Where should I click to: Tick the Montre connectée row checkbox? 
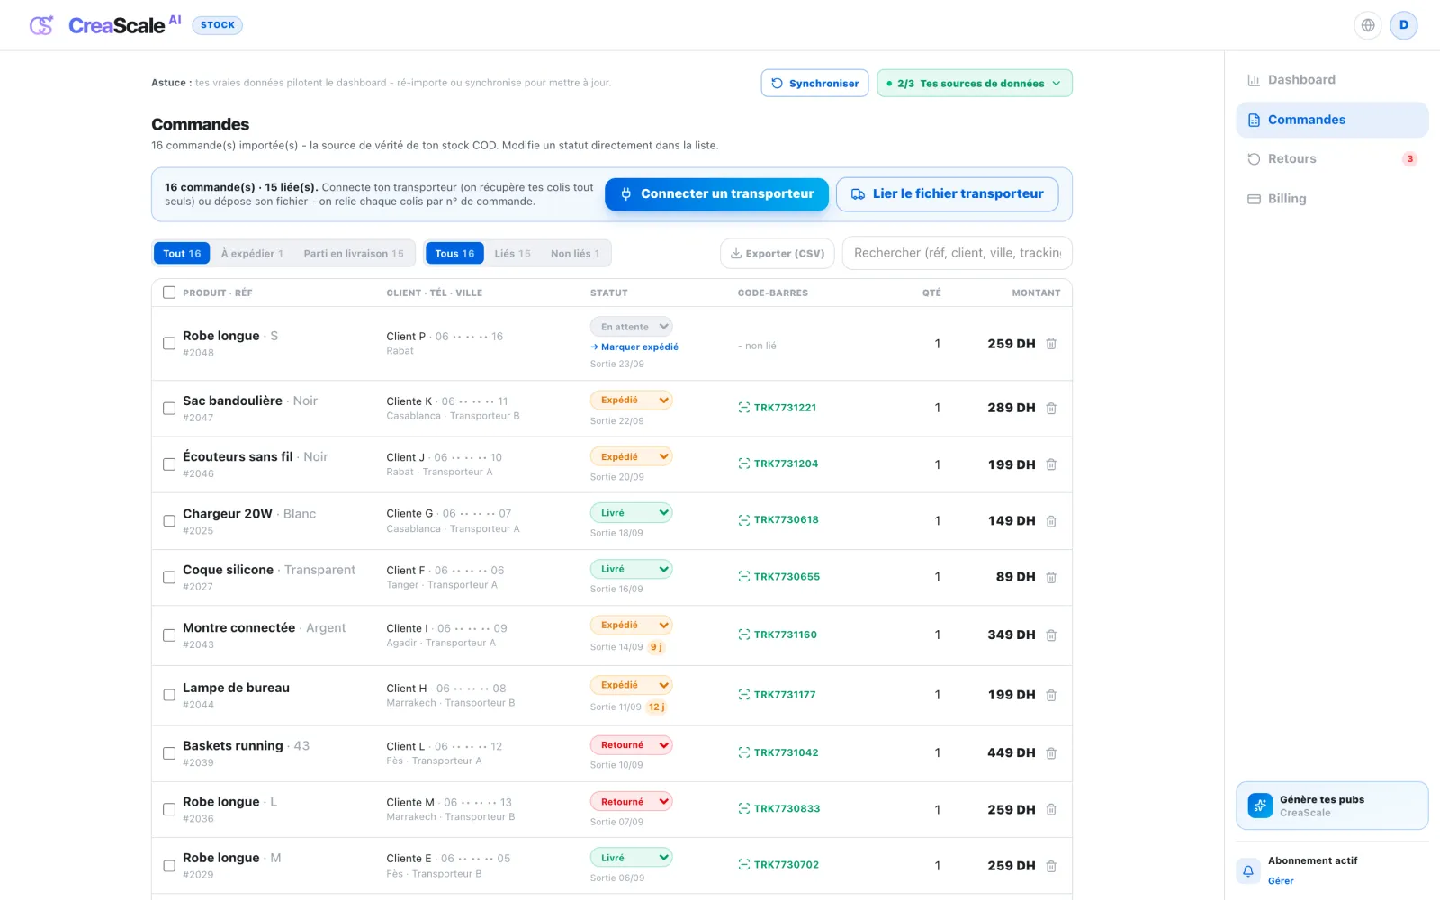169,634
